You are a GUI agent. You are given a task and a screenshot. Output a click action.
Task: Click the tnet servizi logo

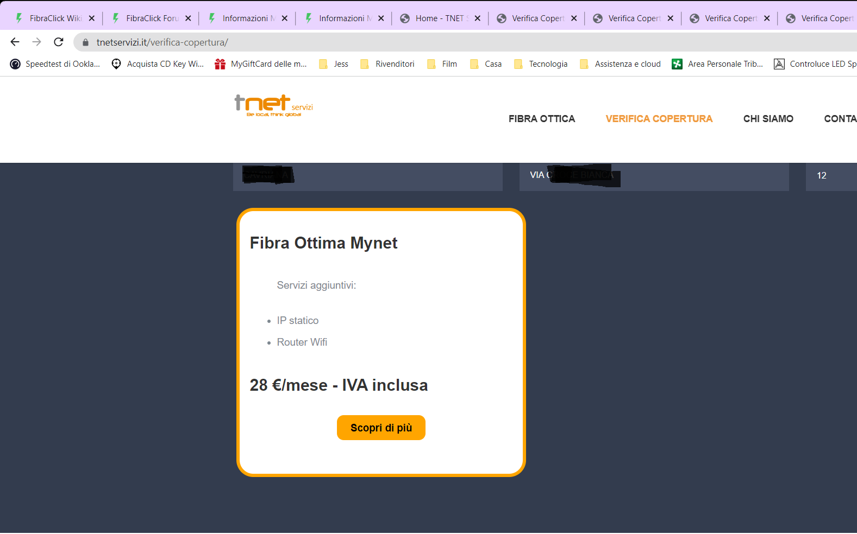tap(273, 105)
